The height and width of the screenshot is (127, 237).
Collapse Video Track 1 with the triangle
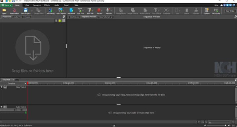tap(2, 87)
